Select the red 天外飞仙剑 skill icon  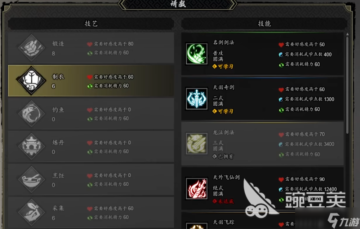[196, 189]
